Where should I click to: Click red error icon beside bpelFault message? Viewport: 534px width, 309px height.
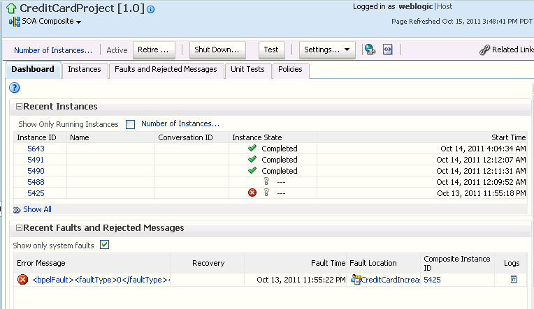click(23, 280)
